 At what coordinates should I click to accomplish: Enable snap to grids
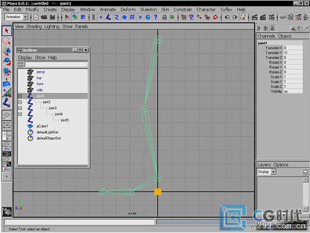coord(184,18)
